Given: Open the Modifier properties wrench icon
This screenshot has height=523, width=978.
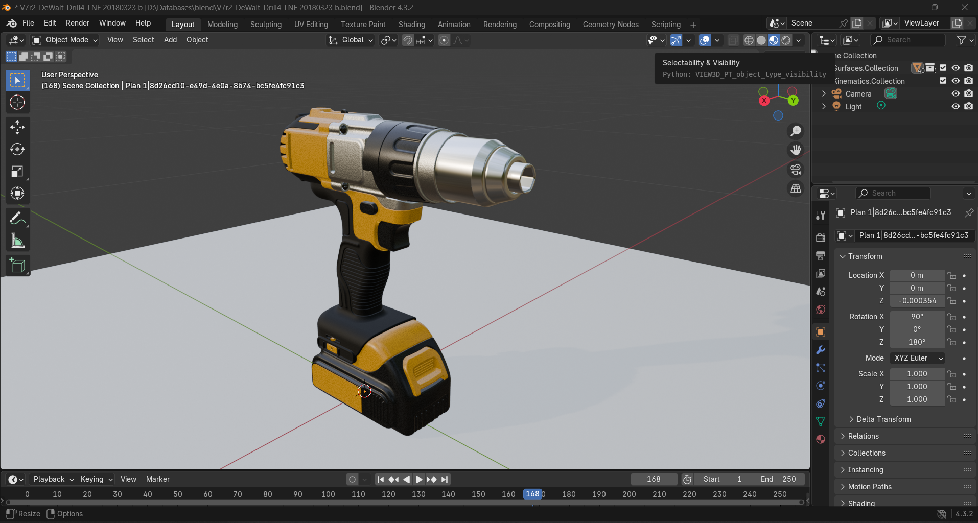Looking at the screenshot, I should pyautogui.click(x=820, y=350).
